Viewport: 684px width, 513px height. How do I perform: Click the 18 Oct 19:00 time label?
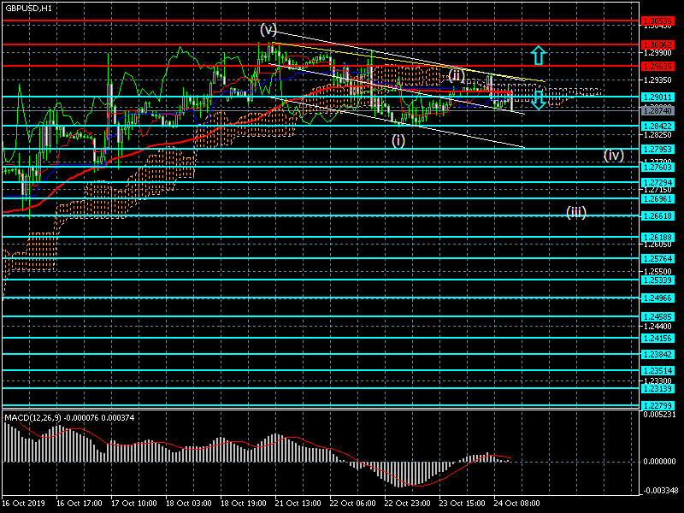pyautogui.click(x=243, y=503)
